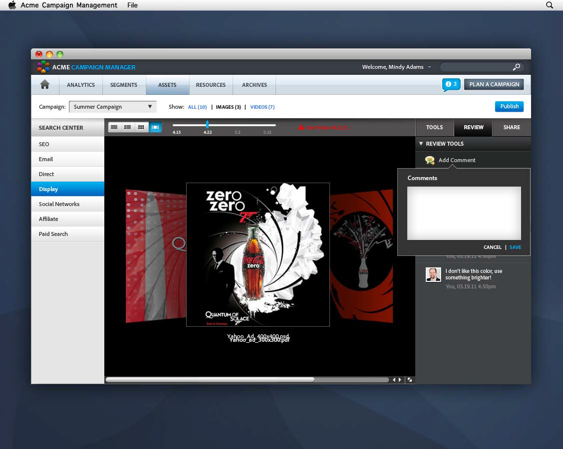This screenshot has height=449, width=563.
Task: Open the RESOURCES tab
Action: point(211,85)
